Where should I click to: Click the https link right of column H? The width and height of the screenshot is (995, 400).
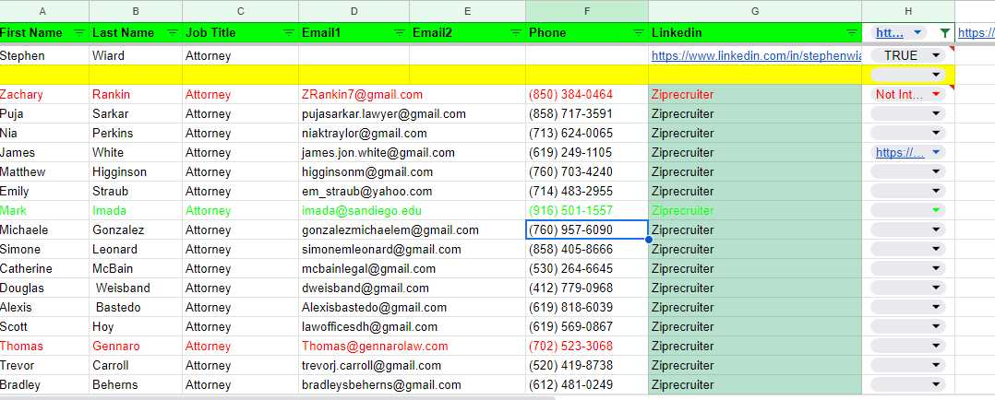click(976, 32)
